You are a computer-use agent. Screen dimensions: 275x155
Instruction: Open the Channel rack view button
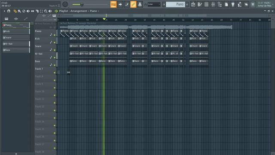[x=206, y=4]
